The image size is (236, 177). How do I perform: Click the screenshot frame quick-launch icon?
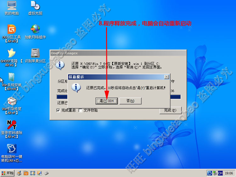click(33, 173)
